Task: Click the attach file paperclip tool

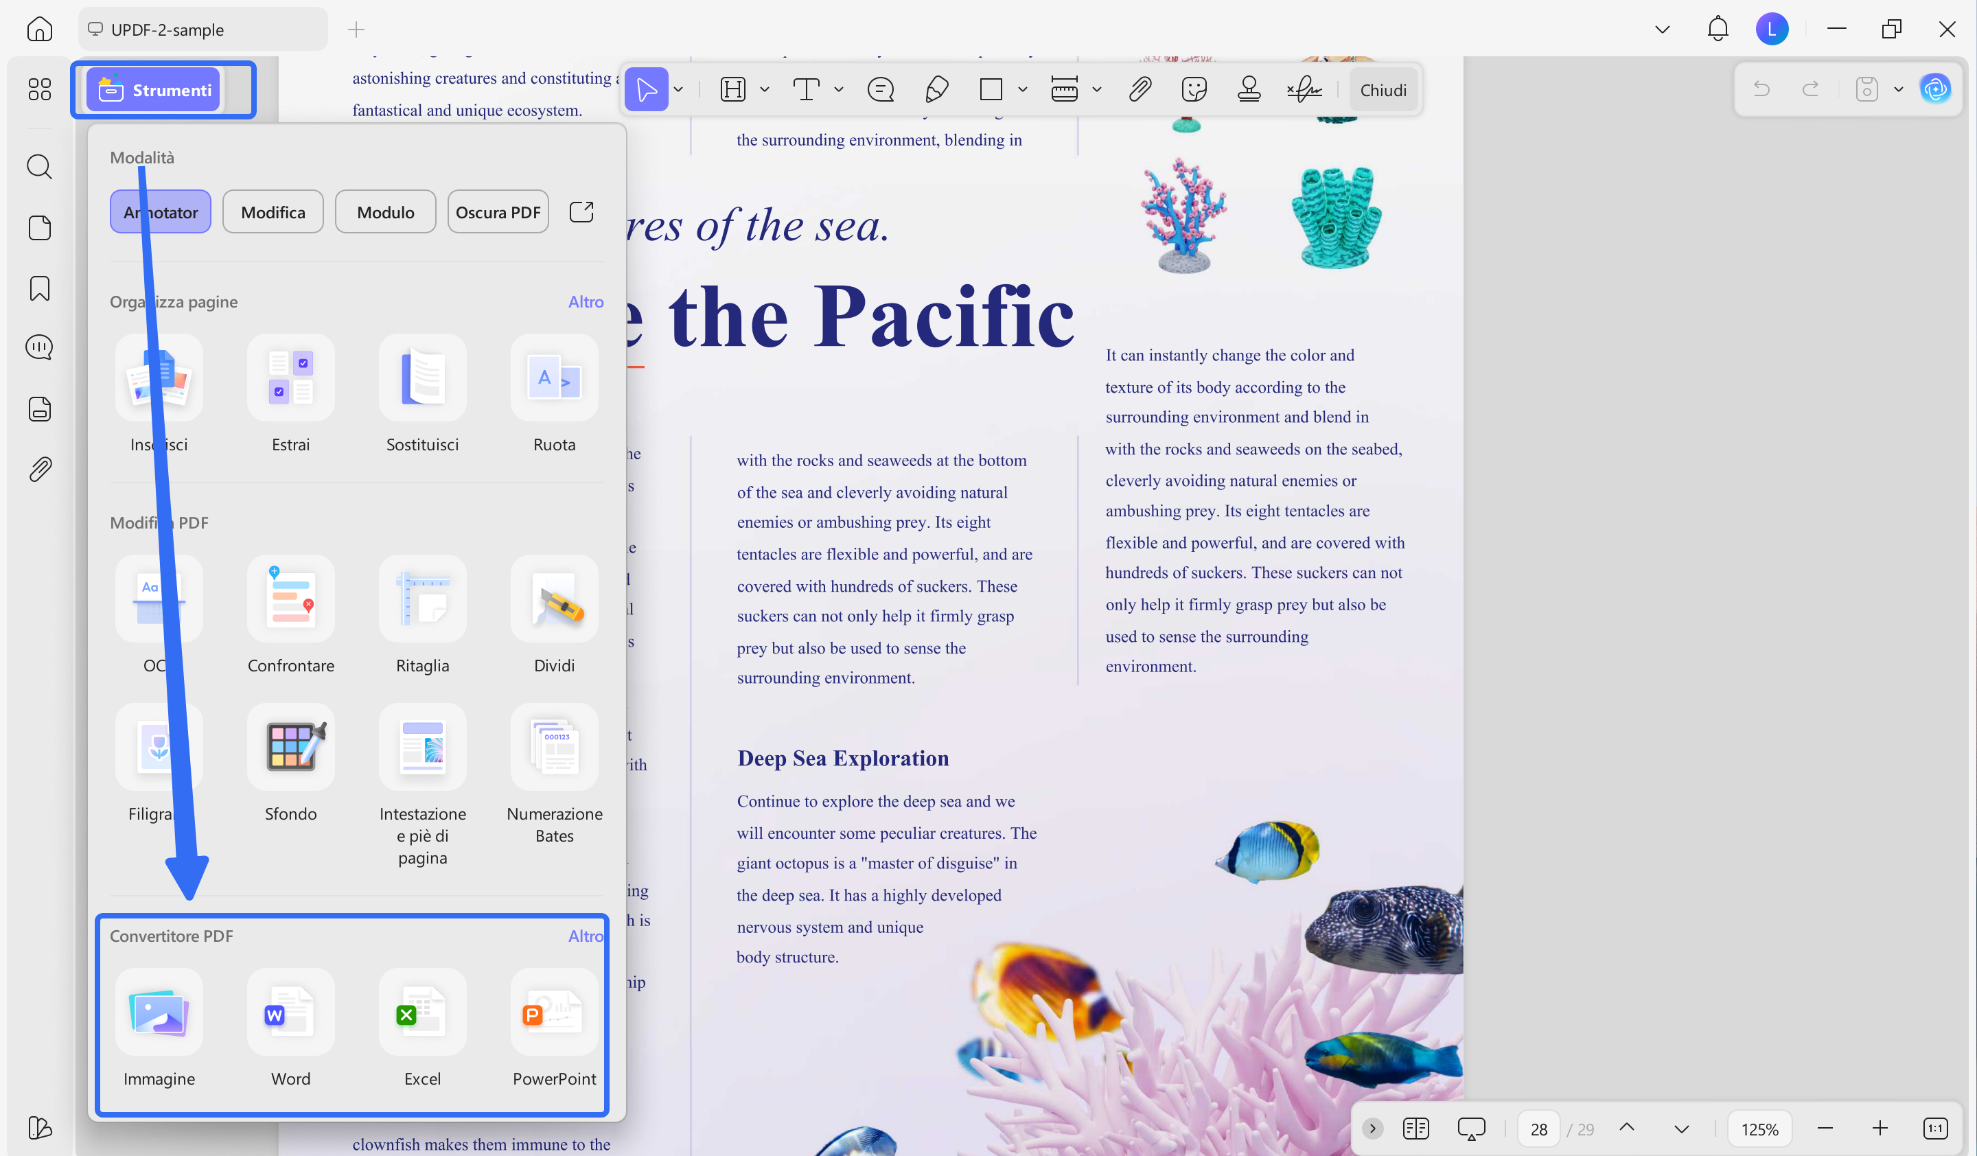Action: (1140, 89)
